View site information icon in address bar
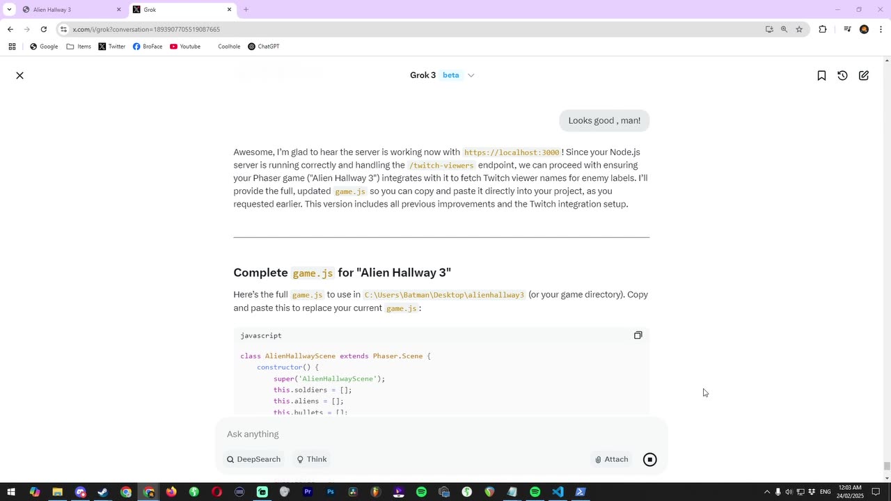The height and width of the screenshot is (501, 891). (x=63, y=29)
